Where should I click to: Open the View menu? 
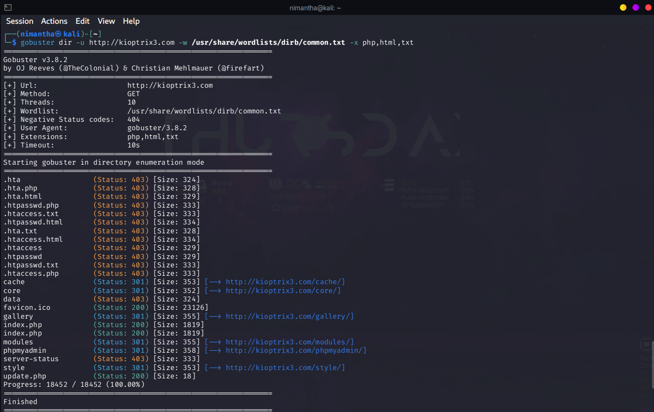[106, 21]
